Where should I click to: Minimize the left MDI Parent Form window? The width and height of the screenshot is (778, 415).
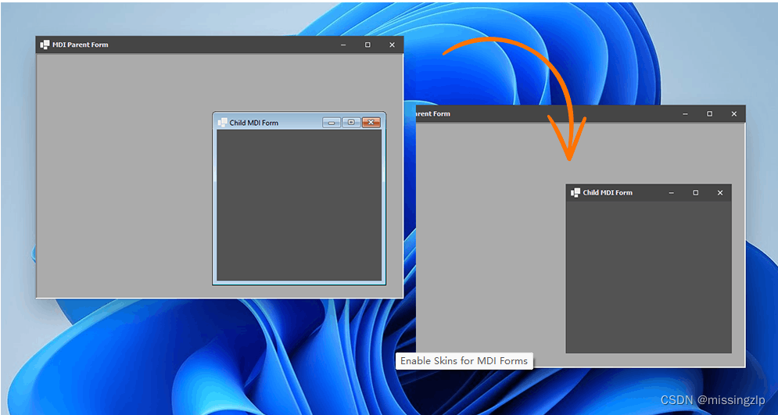(343, 45)
